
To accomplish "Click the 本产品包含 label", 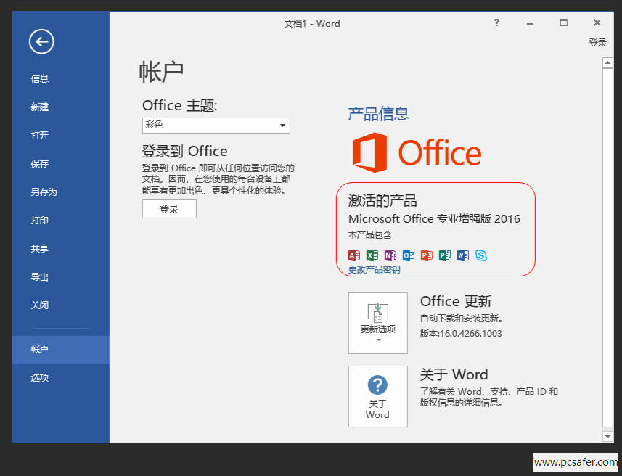I will pyautogui.click(x=369, y=235).
